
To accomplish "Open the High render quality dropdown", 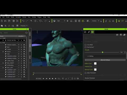I will pos(61,21).
